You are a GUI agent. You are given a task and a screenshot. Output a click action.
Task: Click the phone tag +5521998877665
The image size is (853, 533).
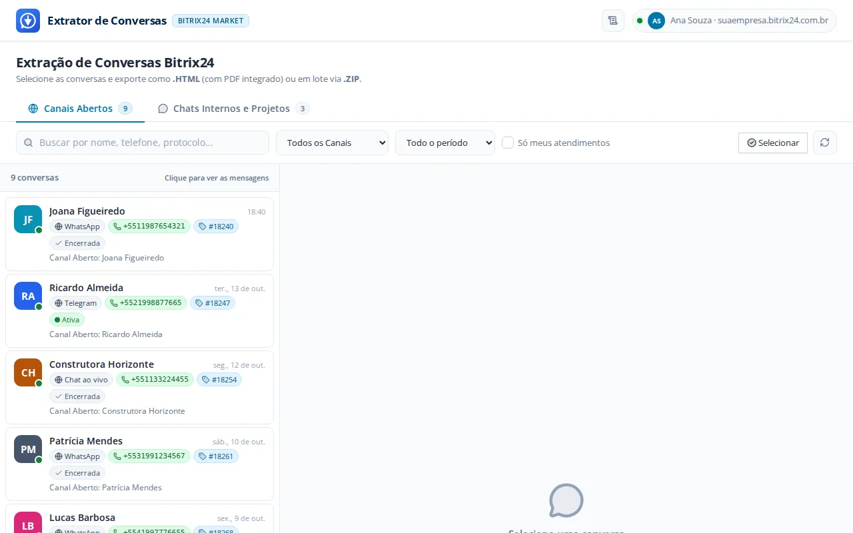(146, 303)
